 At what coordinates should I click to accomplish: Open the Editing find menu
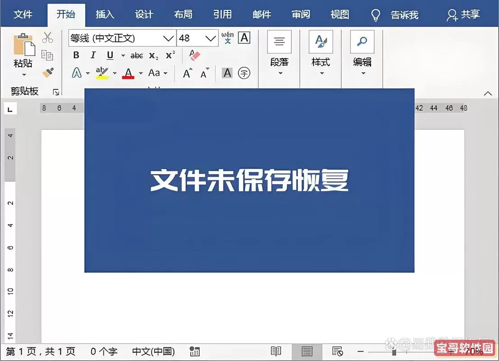click(x=362, y=53)
